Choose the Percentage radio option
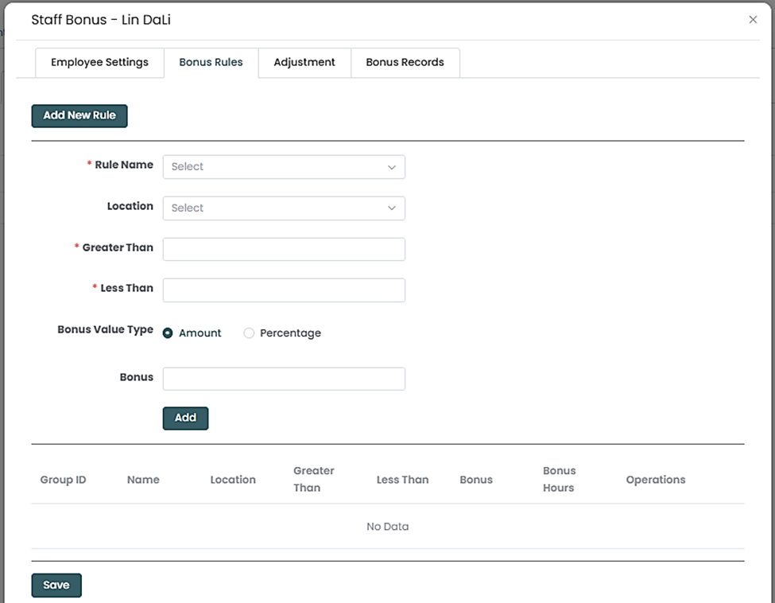 (250, 333)
